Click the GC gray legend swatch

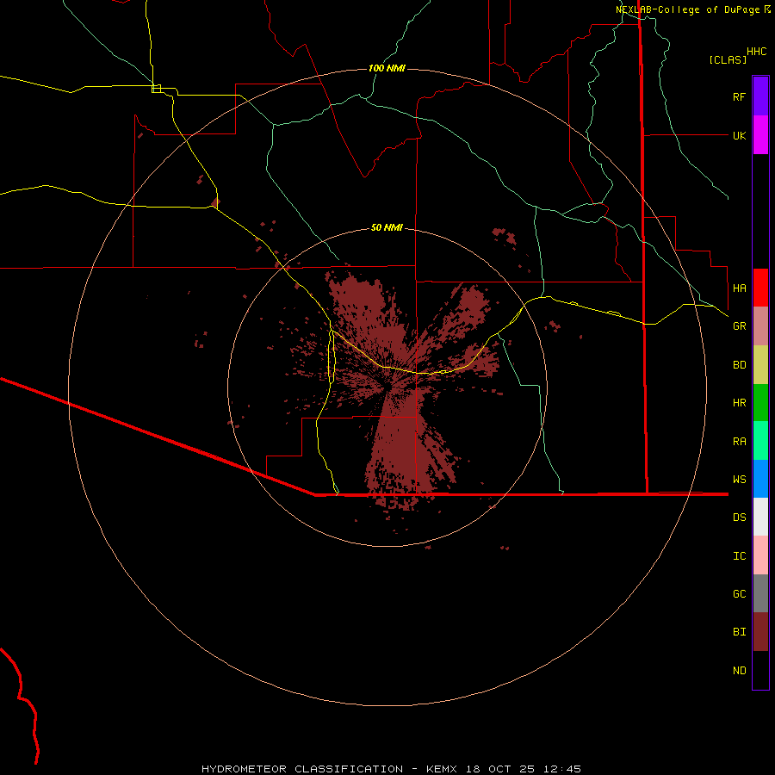pos(760,593)
